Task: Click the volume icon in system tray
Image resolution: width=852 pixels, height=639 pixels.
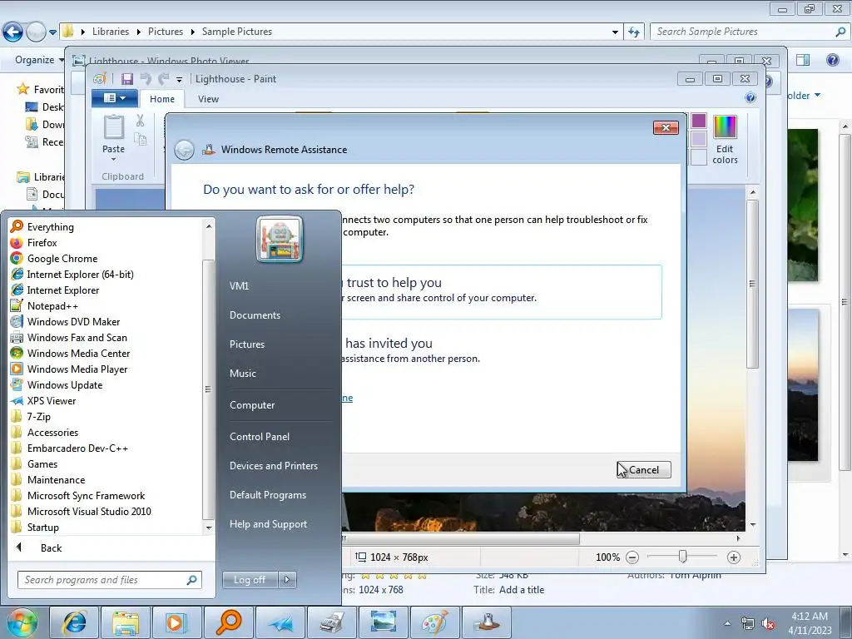Action: coord(768,624)
